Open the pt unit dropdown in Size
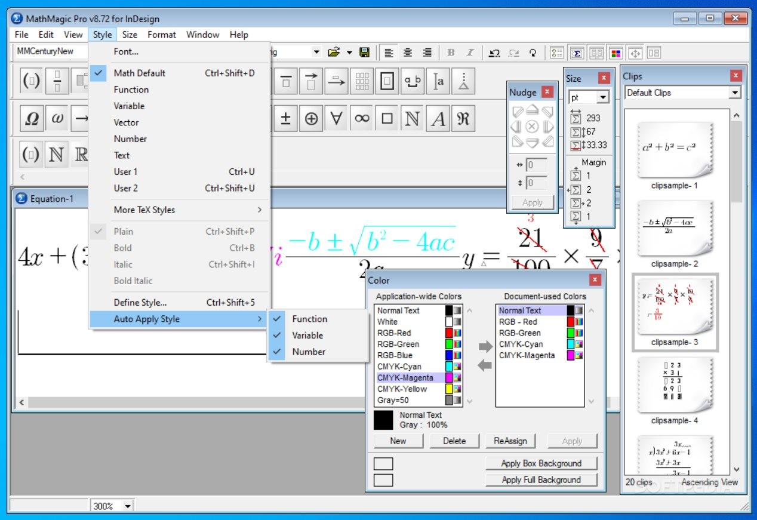757x520 pixels. click(602, 97)
